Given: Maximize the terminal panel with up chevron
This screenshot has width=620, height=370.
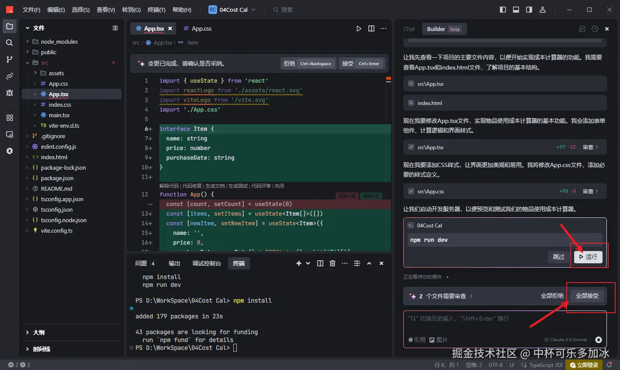Looking at the screenshot, I should (369, 263).
